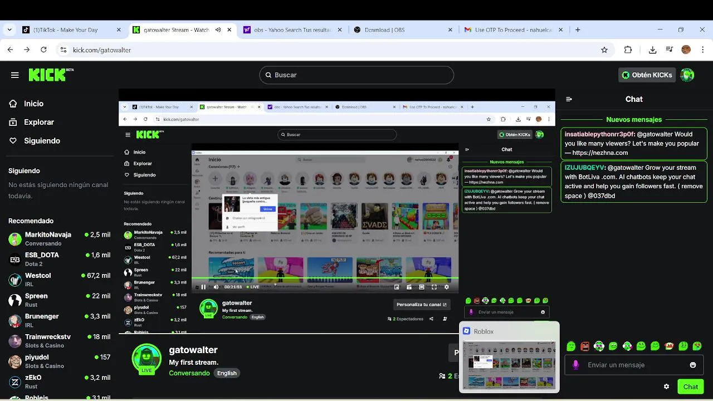Viewport: 713px width, 401px height.
Task: Select the red-capped face emote
Action: pos(669,346)
